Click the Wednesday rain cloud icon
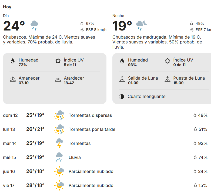This screenshot has height=194, width=211. pyautogui.click(x=59, y=157)
